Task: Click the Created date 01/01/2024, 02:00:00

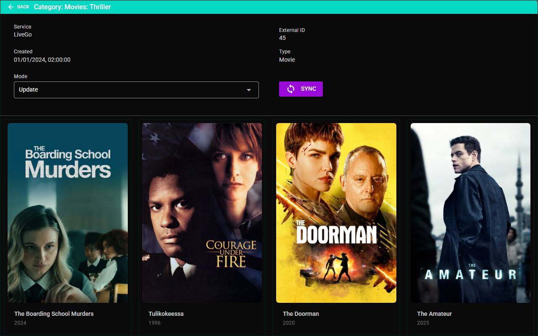Action: (42, 60)
